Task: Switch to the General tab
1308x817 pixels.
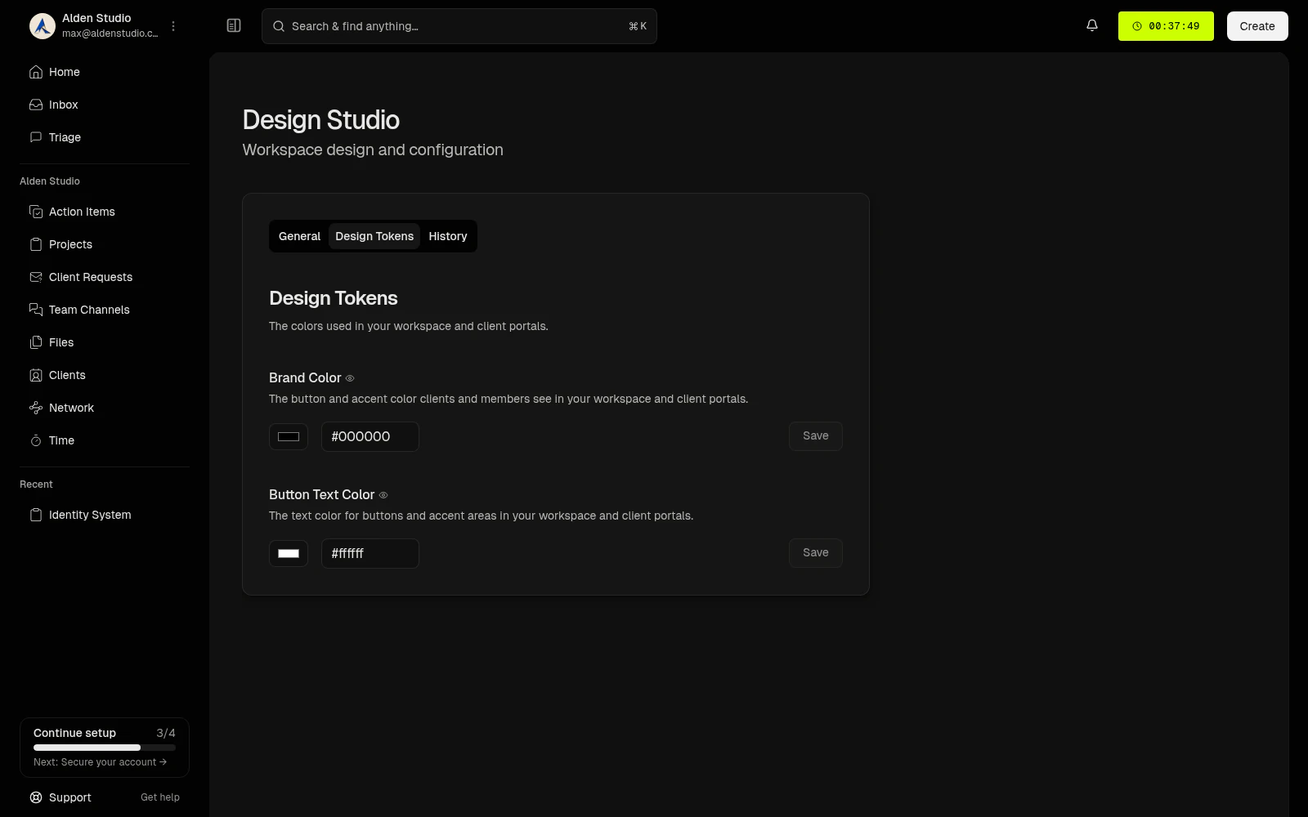Action: click(x=299, y=236)
